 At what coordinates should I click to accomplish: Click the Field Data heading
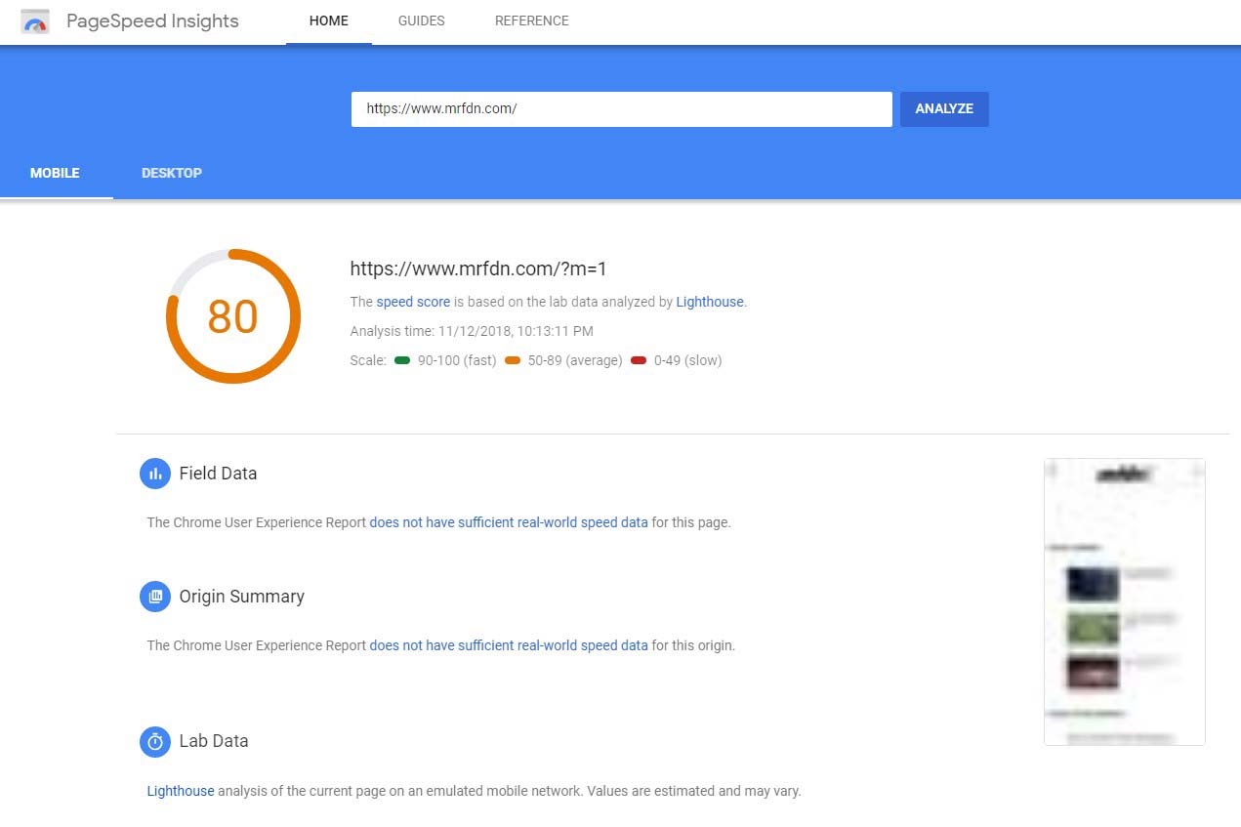pos(218,474)
